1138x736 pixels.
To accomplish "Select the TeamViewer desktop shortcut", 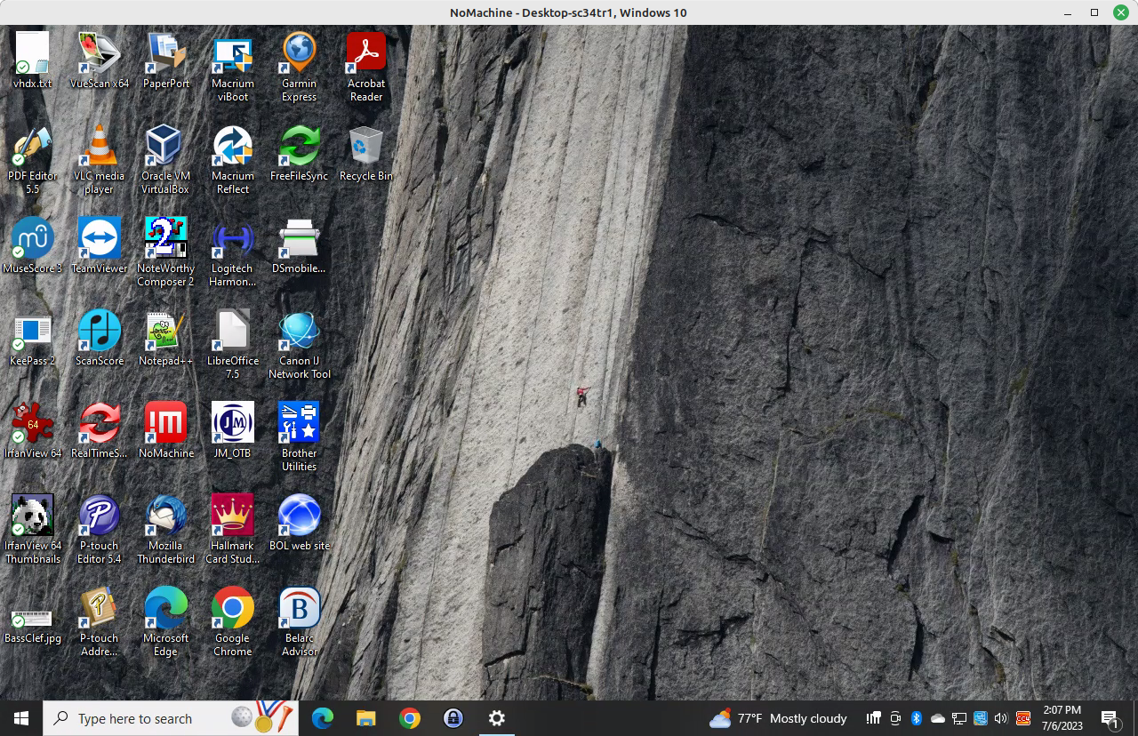I will [100, 245].
